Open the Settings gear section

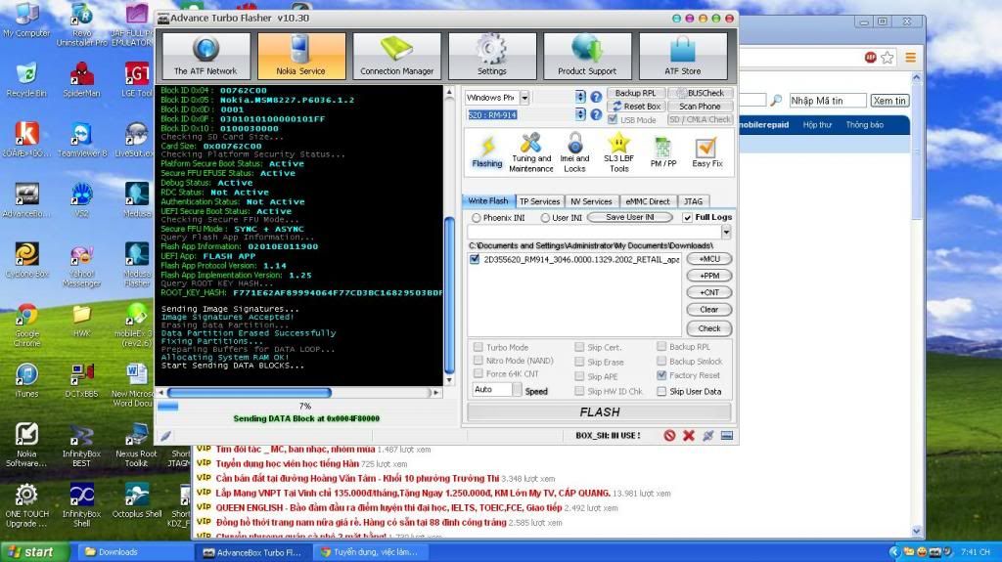492,57
